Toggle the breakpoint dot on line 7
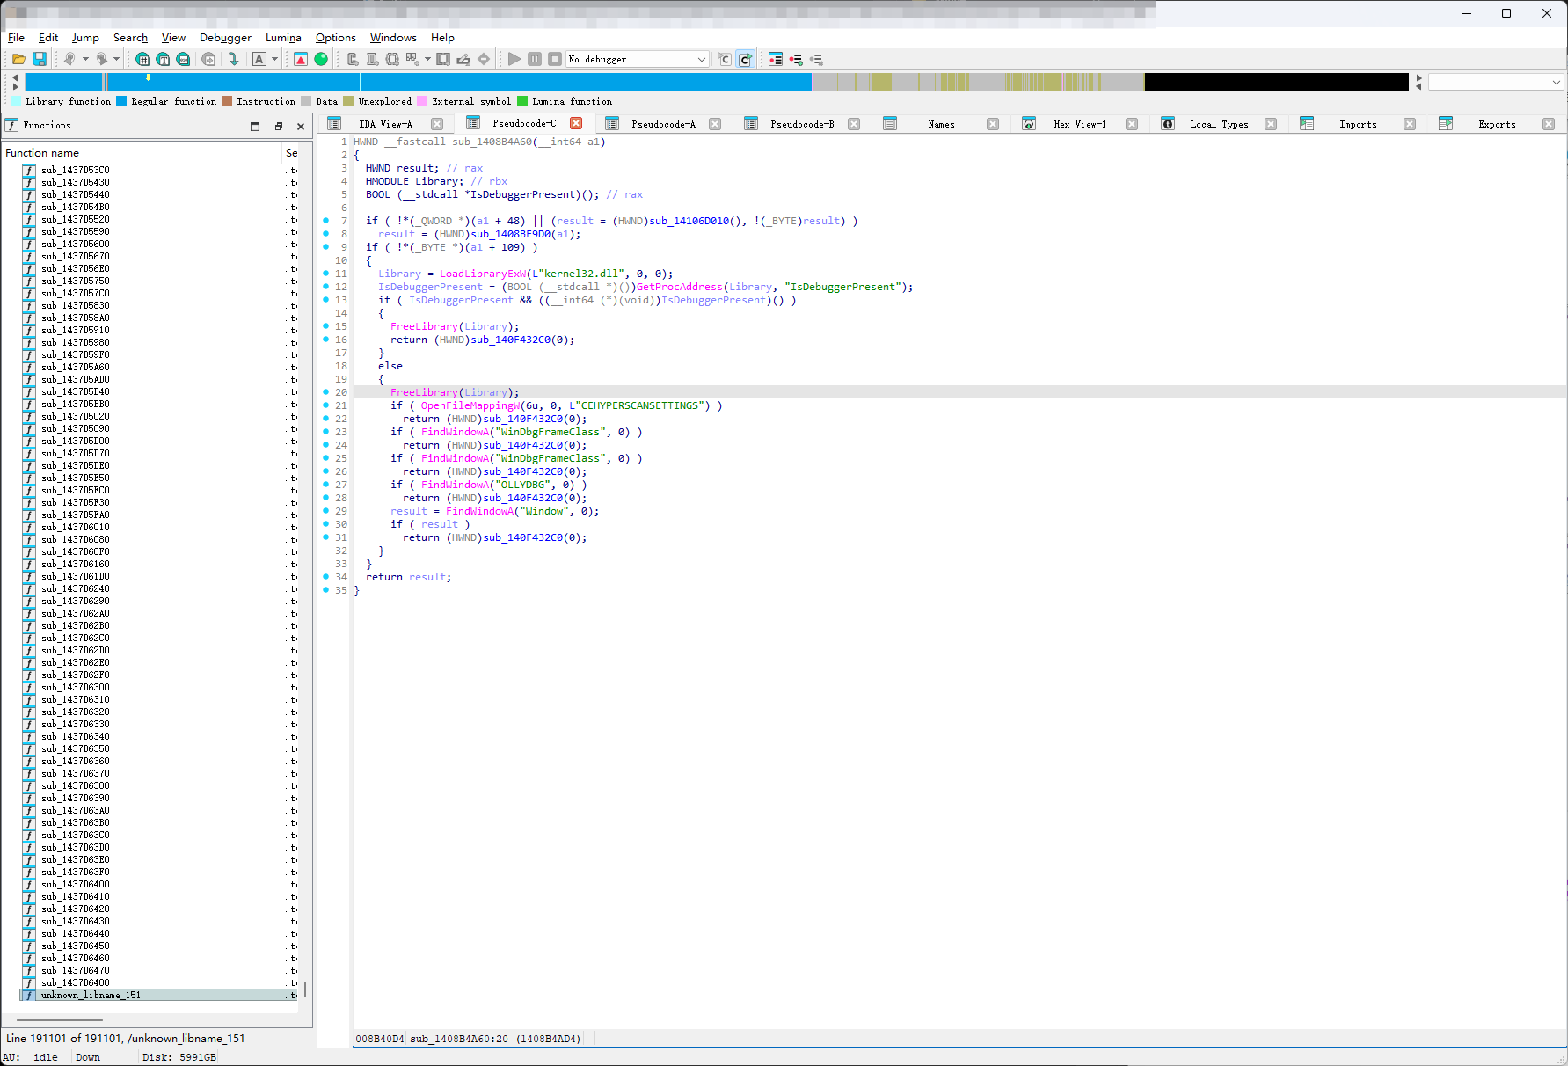Screen dimensions: 1568x1066 [x=326, y=221]
